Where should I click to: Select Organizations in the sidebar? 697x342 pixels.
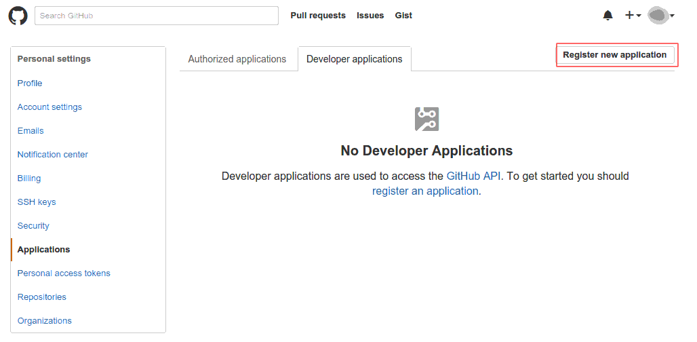(45, 321)
